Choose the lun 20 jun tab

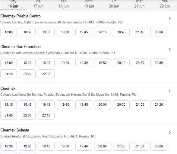[114, 5]
